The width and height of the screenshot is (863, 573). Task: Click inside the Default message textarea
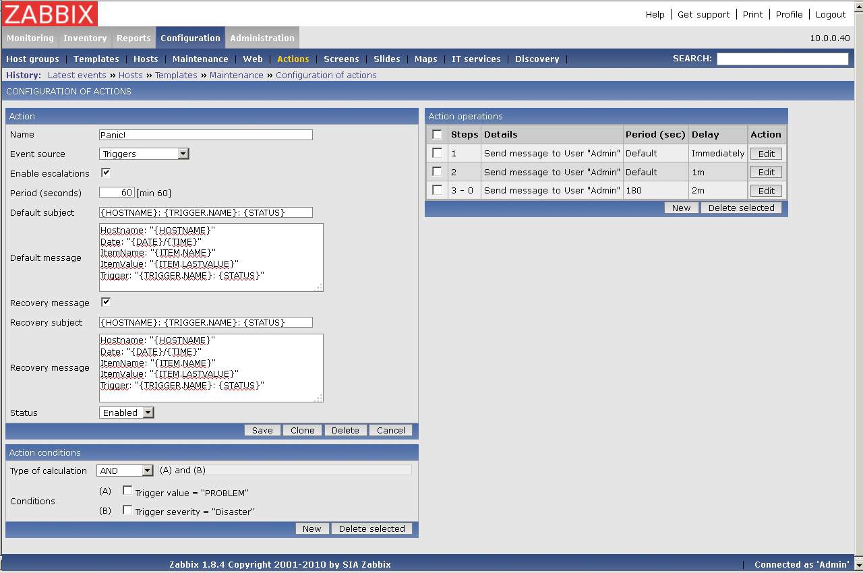tap(211, 258)
